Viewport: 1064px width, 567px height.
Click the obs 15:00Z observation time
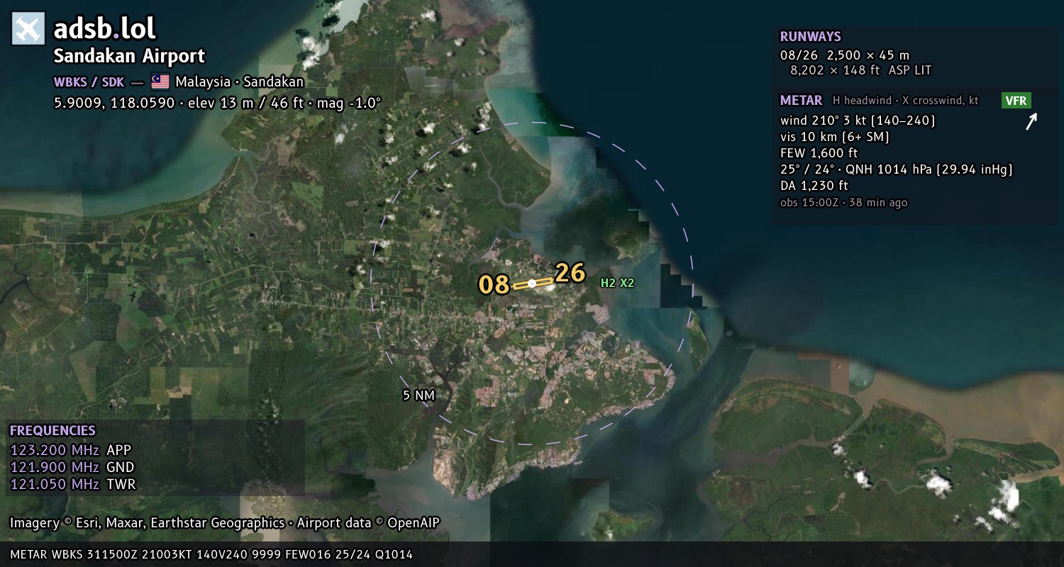pyautogui.click(x=843, y=203)
